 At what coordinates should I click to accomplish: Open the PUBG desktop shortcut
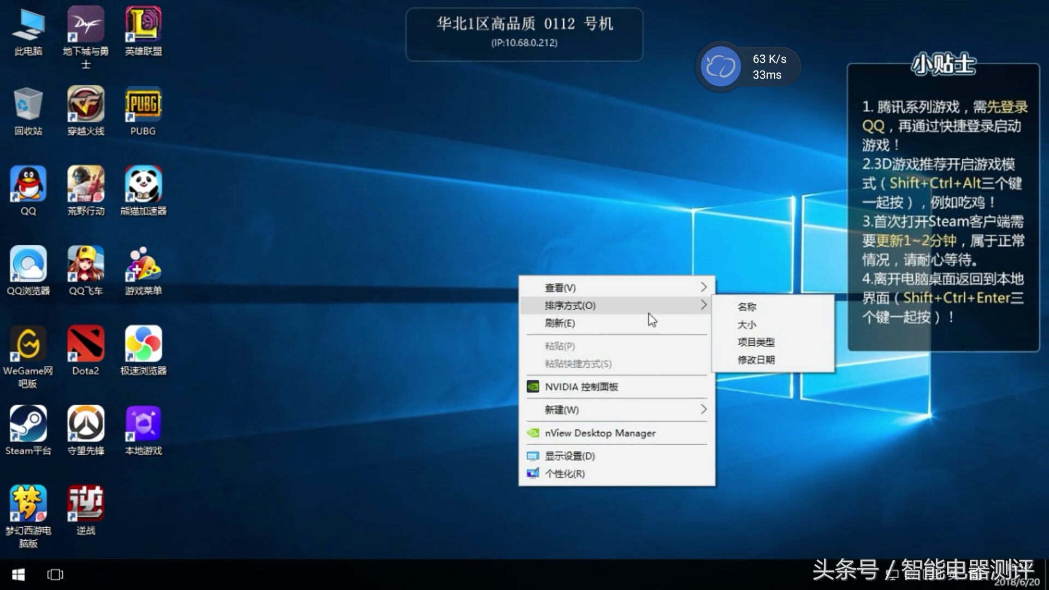143,104
